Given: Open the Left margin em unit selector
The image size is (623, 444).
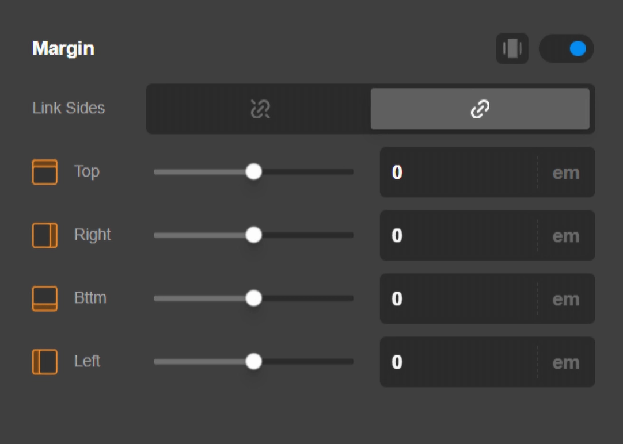Looking at the screenshot, I should (566, 362).
